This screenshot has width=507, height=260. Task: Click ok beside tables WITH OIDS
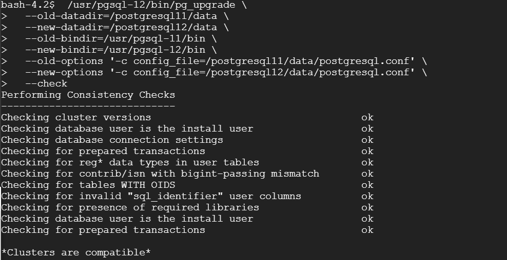click(x=367, y=185)
